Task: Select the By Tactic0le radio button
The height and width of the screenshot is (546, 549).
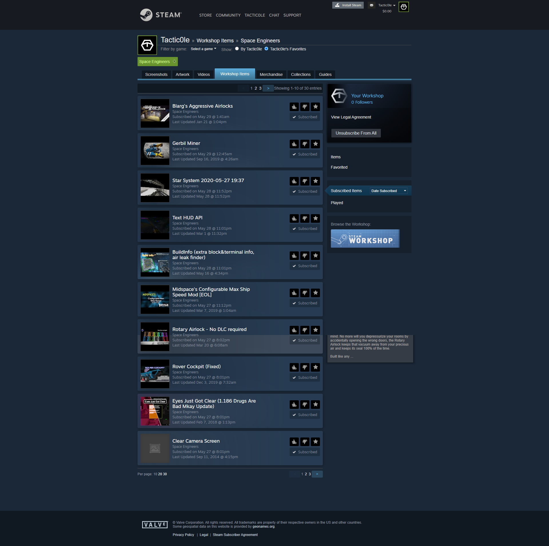Action: pos(237,49)
